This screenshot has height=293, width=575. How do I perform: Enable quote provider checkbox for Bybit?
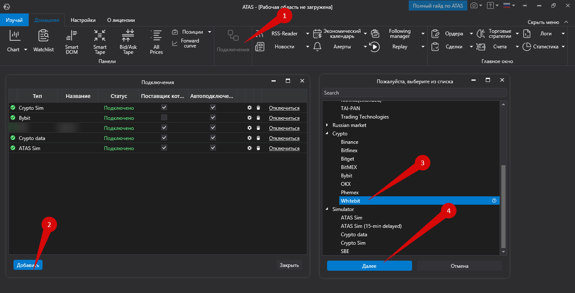(x=164, y=118)
